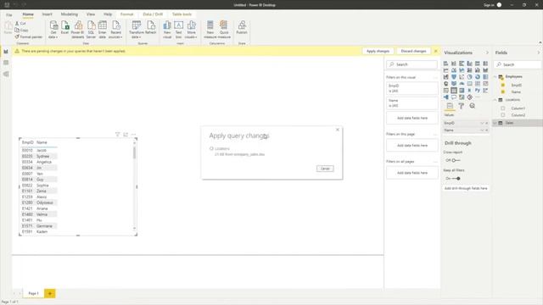Pick the Q&A visual icon

pyautogui.click(x=454, y=97)
